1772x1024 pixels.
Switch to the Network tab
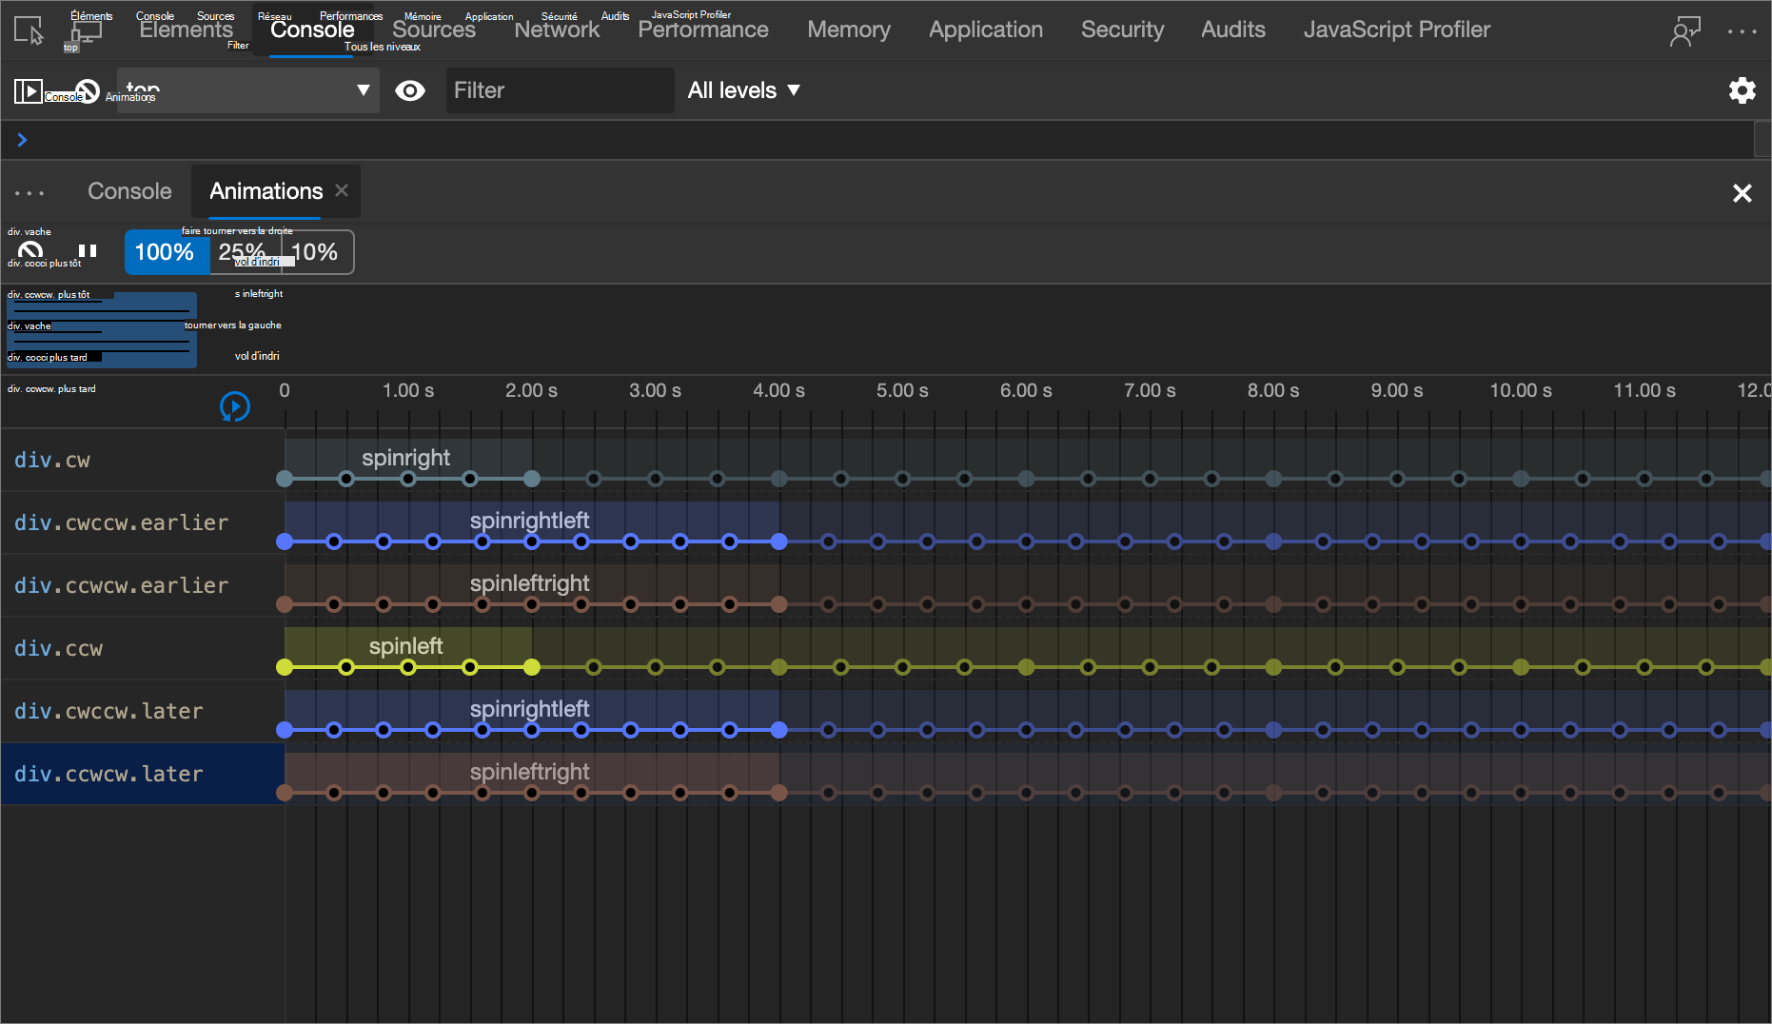point(557,30)
